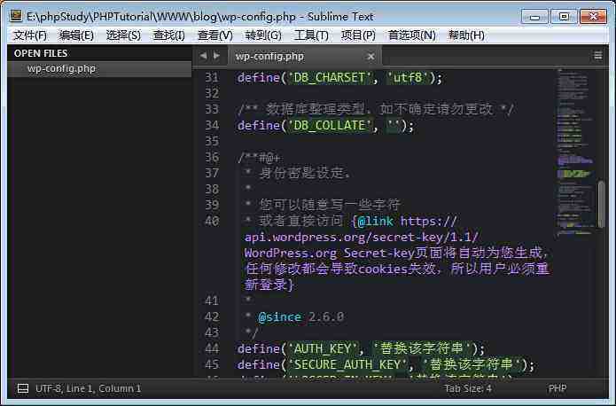Open the 首选项(N) menu
The height and width of the screenshot is (406, 616).
click(x=412, y=35)
